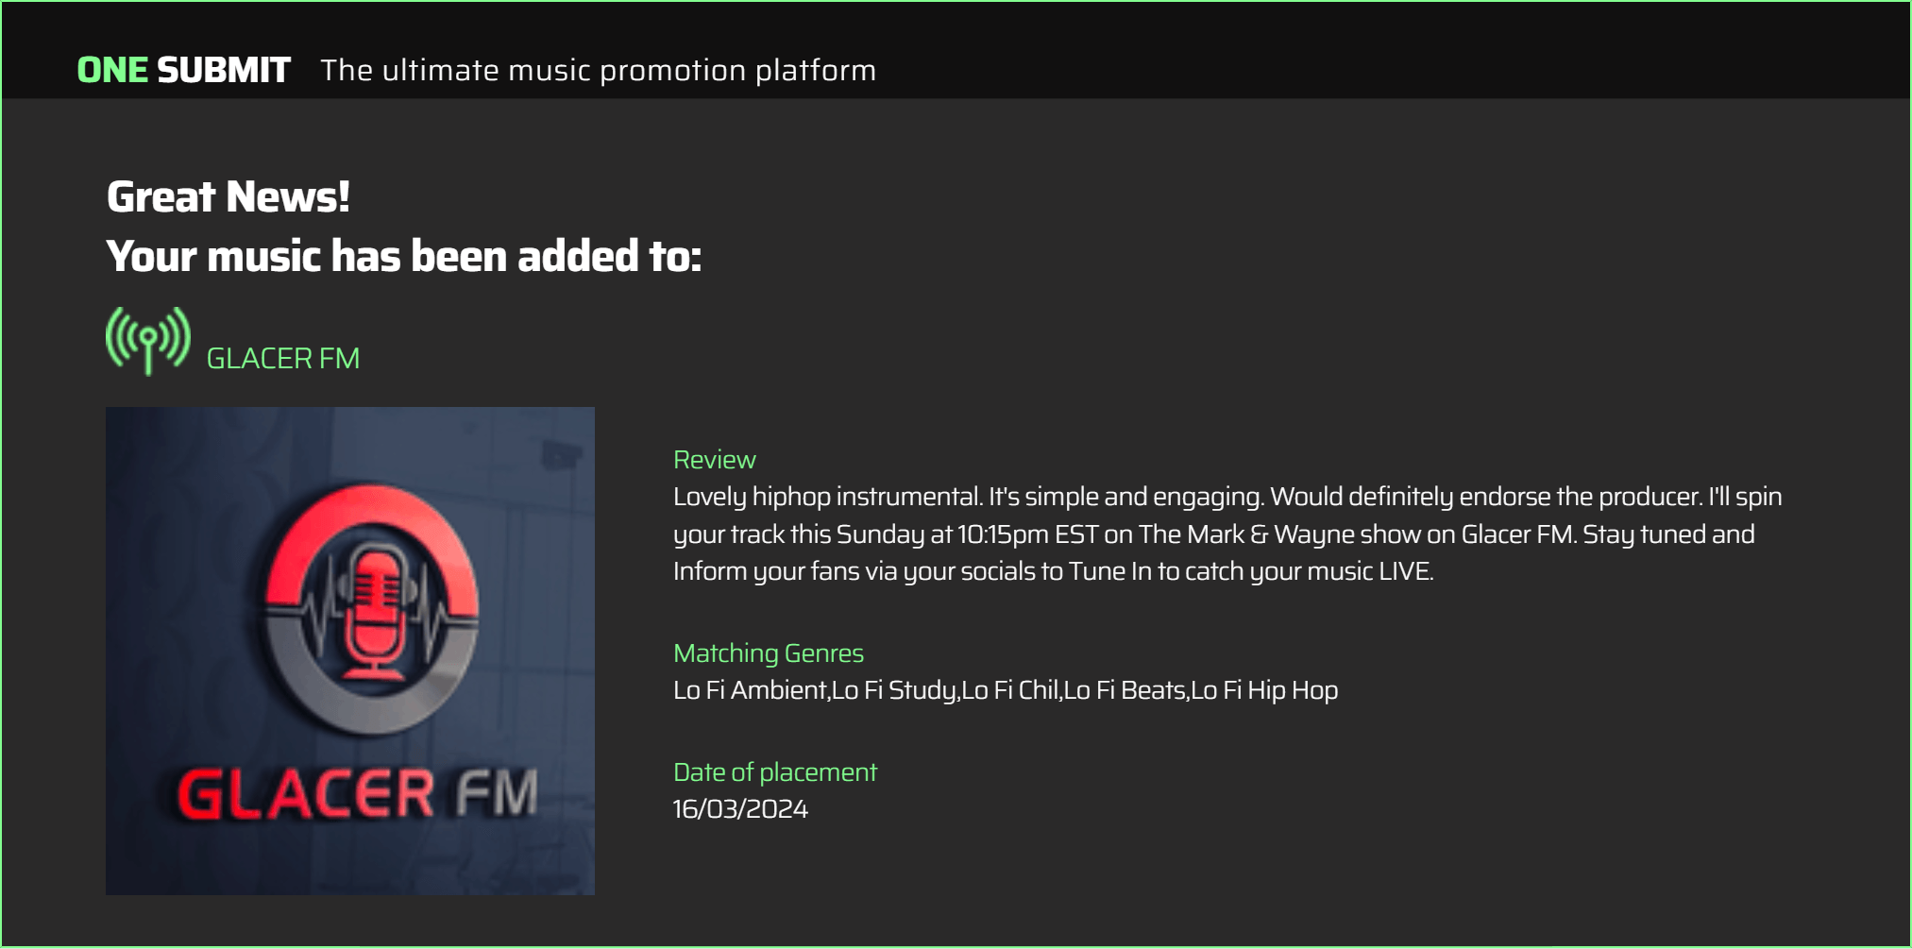Click the 'Review' label
Viewport: 1912px width, 949px height.
tap(715, 460)
